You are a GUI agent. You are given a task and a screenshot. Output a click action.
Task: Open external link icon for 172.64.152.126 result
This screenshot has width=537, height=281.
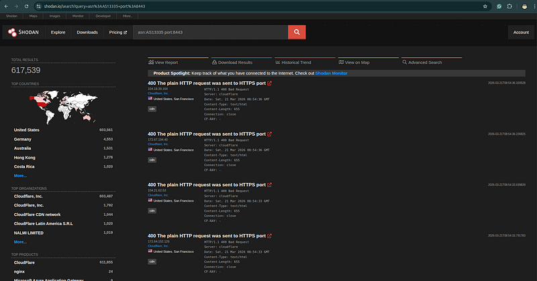(270, 236)
